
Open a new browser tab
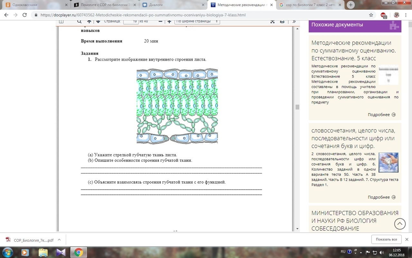coord(351,5)
